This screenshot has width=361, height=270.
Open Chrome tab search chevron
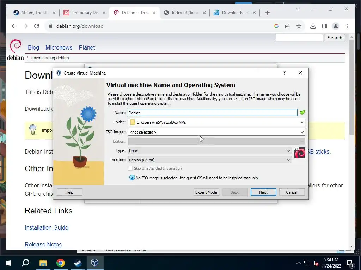[298, 9]
